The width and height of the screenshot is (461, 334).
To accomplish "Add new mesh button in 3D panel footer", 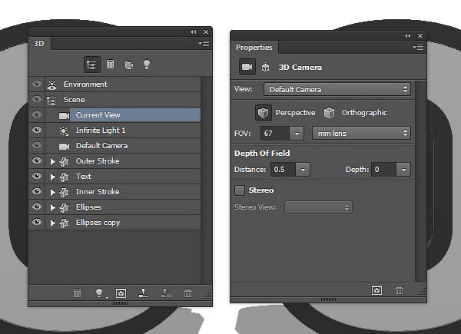I will tap(77, 293).
